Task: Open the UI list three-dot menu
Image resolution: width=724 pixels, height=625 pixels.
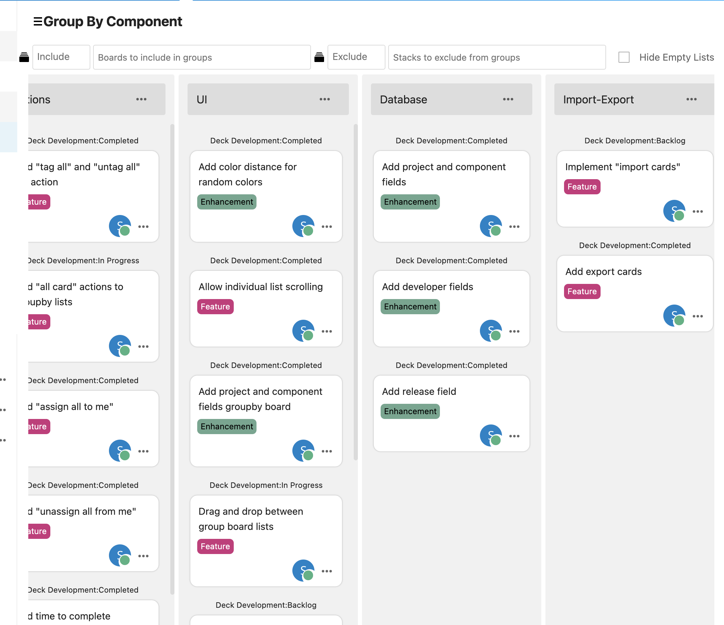Action: (325, 100)
